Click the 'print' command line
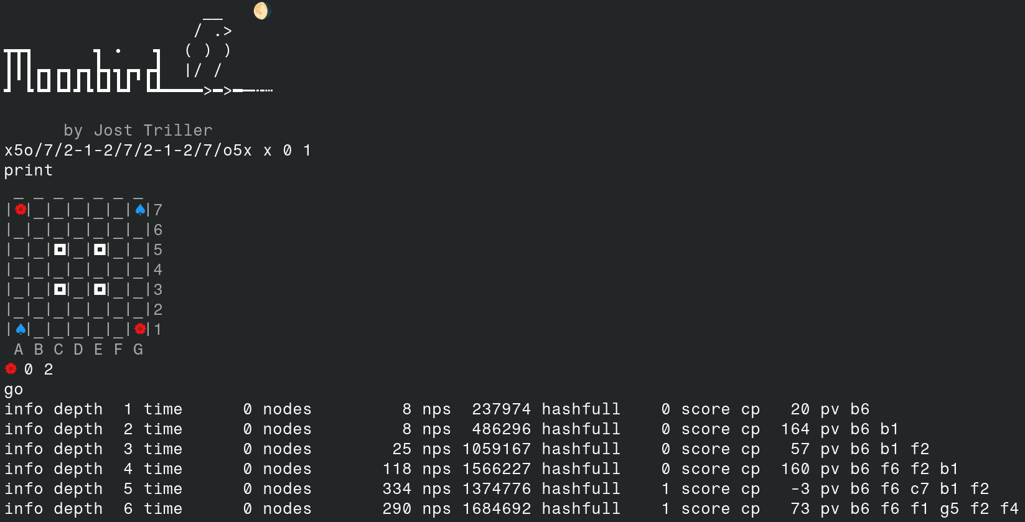Image resolution: width=1025 pixels, height=522 pixels. 29,170
